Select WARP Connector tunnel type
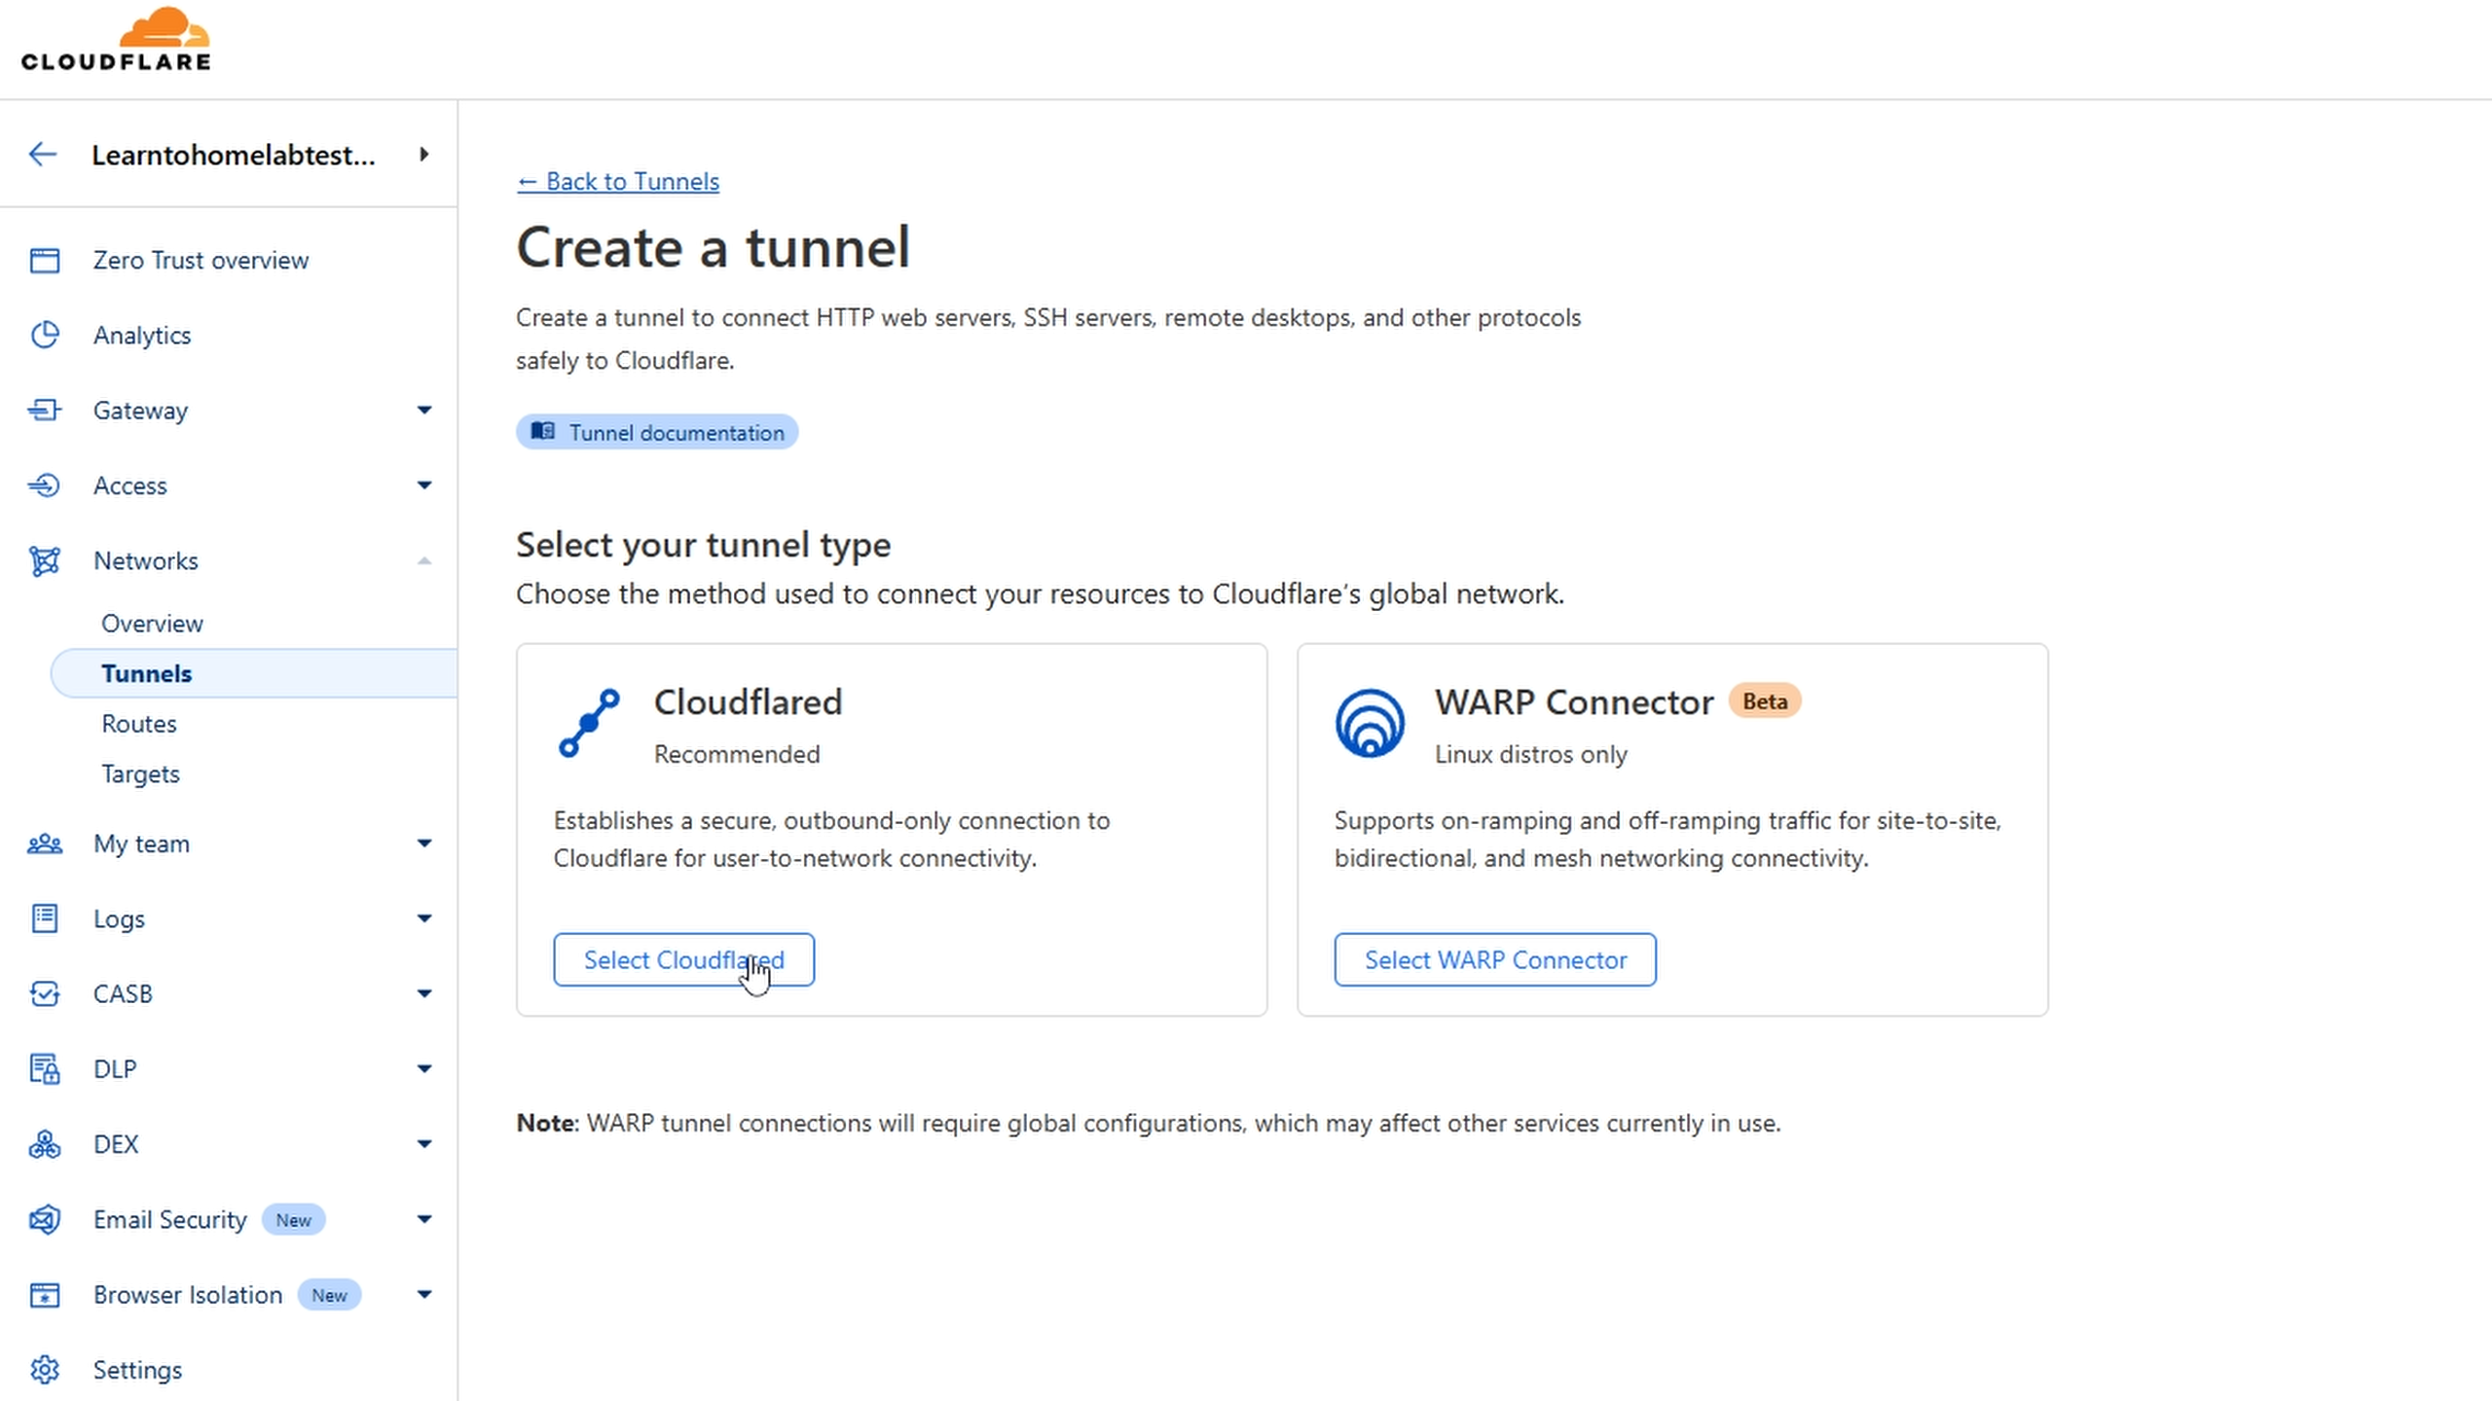 pyautogui.click(x=1494, y=959)
